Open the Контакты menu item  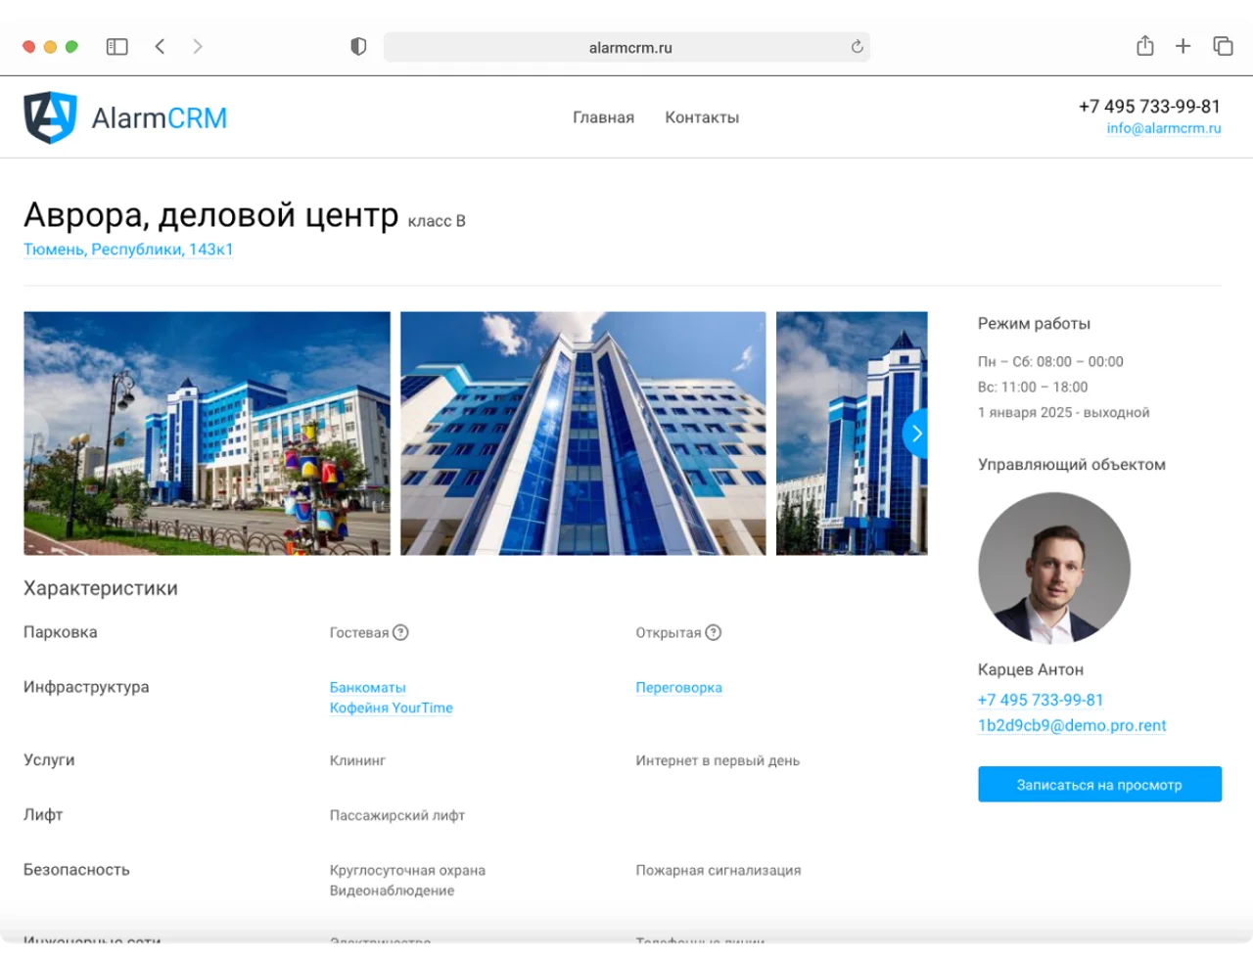pyautogui.click(x=702, y=117)
